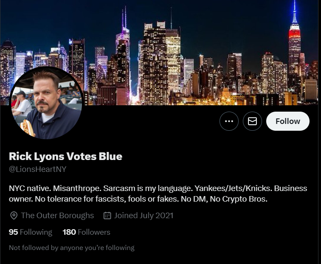
Task: Click the hot dog in the avatar
Action: pyautogui.click(x=27, y=128)
